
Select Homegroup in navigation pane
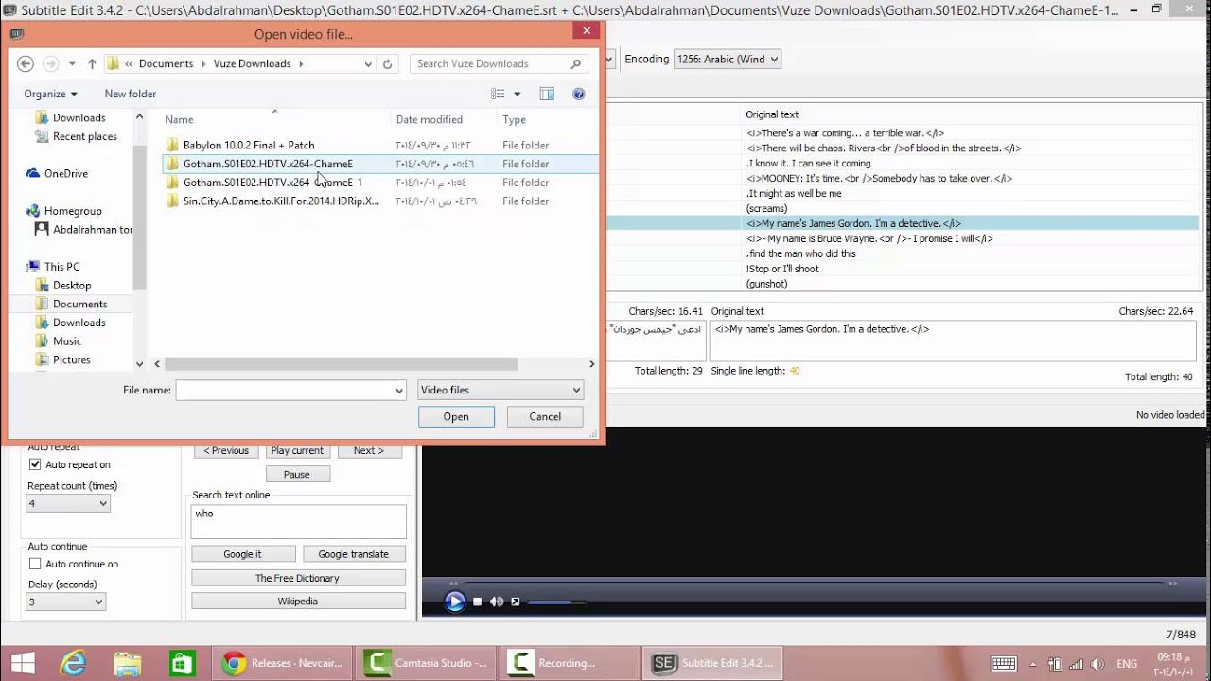(72, 211)
